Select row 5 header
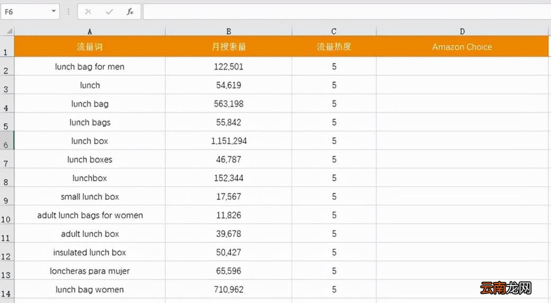 tap(7, 122)
